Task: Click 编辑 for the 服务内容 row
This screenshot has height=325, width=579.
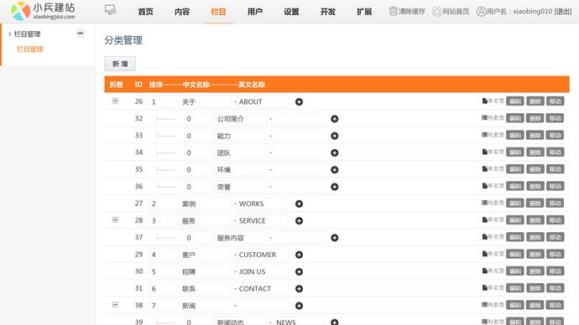Action: coord(515,237)
